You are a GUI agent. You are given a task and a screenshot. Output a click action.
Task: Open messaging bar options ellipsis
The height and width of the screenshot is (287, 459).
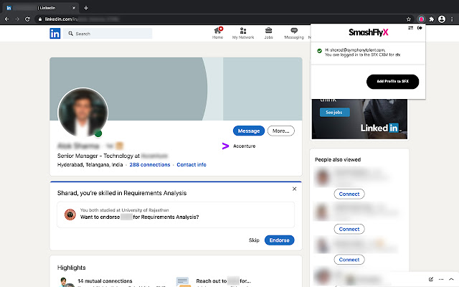point(441,279)
